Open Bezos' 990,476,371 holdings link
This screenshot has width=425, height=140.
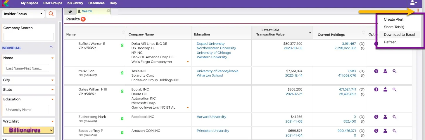347,131
